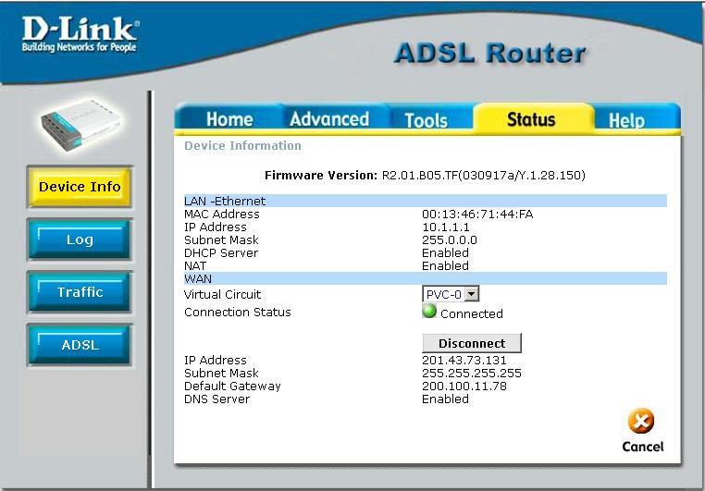Click the orange Cancel X icon
The height and width of the screenshot is (491, 705).
tap(641, 421)
